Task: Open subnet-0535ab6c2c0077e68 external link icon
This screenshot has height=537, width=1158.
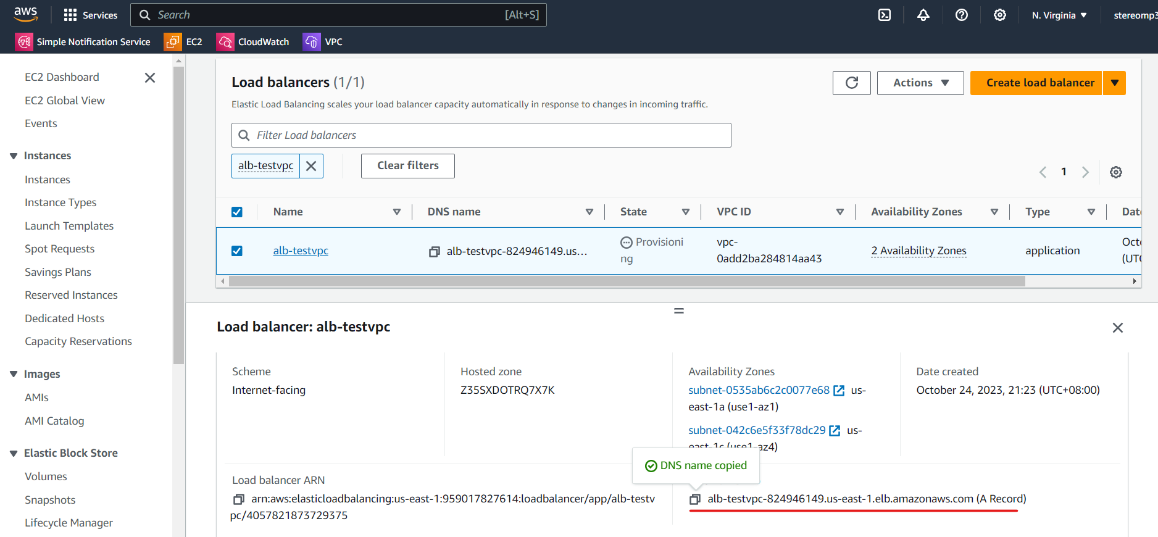Action: [x=839, y=391]
